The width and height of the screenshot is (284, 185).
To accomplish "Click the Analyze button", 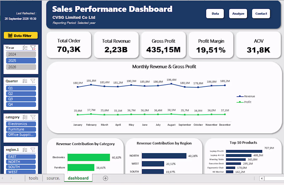I will coord(238,14).
